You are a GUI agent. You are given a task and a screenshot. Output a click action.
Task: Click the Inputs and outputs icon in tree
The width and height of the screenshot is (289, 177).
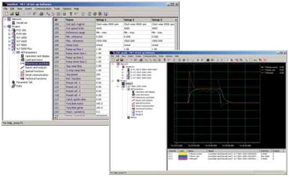click(x=22, y=67)
